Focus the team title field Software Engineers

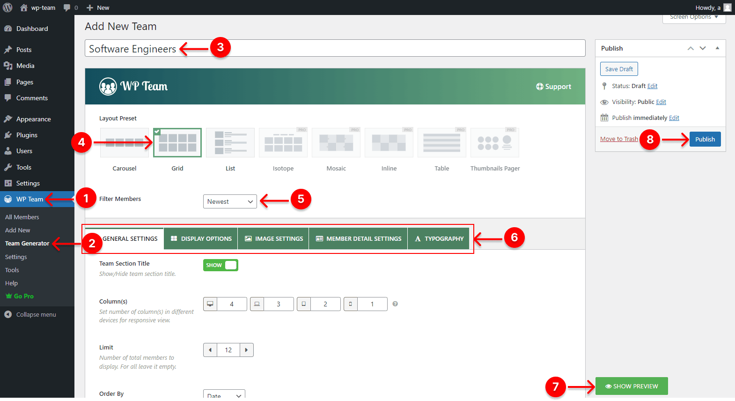pos(335,48)
